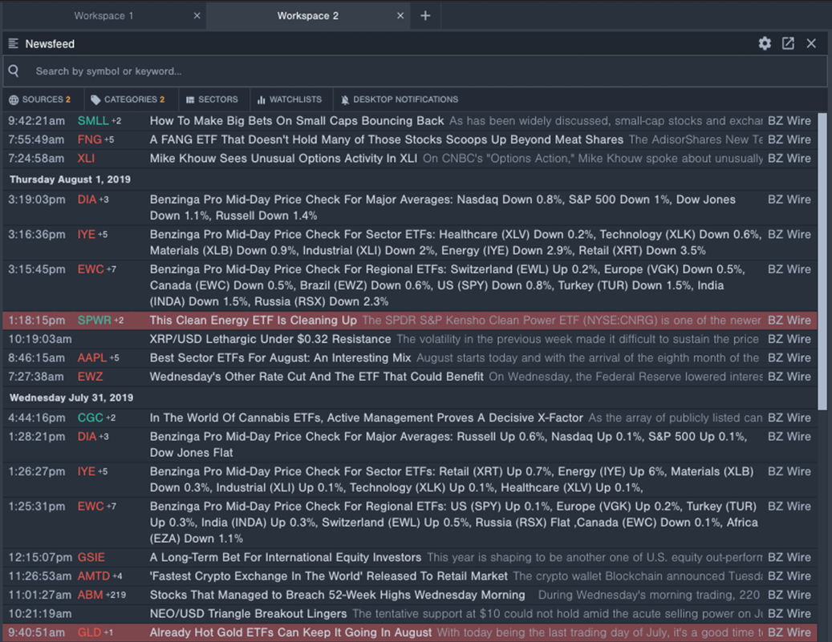Screen dimensions: 832x642
Task: Focus the symbol or keyword search field
Action: pyautogui.click(x=416, y=71)
